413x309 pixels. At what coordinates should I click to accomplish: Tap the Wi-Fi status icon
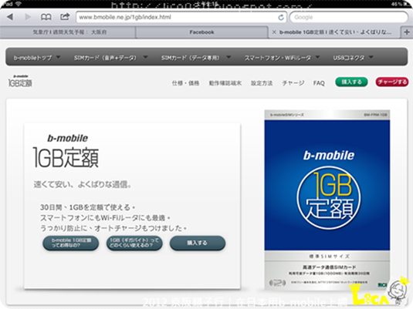(x=19, y=4)
